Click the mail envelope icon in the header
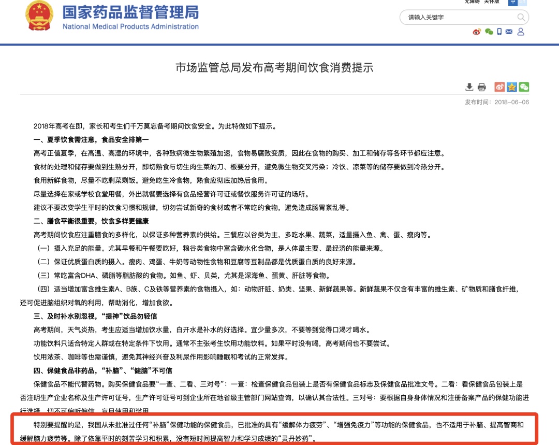The height and width of the screenshot is (445, 559). pos(509,32)
